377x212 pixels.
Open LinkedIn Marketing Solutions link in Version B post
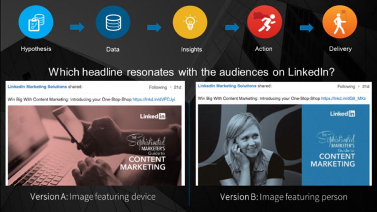(x=227, y=86)
